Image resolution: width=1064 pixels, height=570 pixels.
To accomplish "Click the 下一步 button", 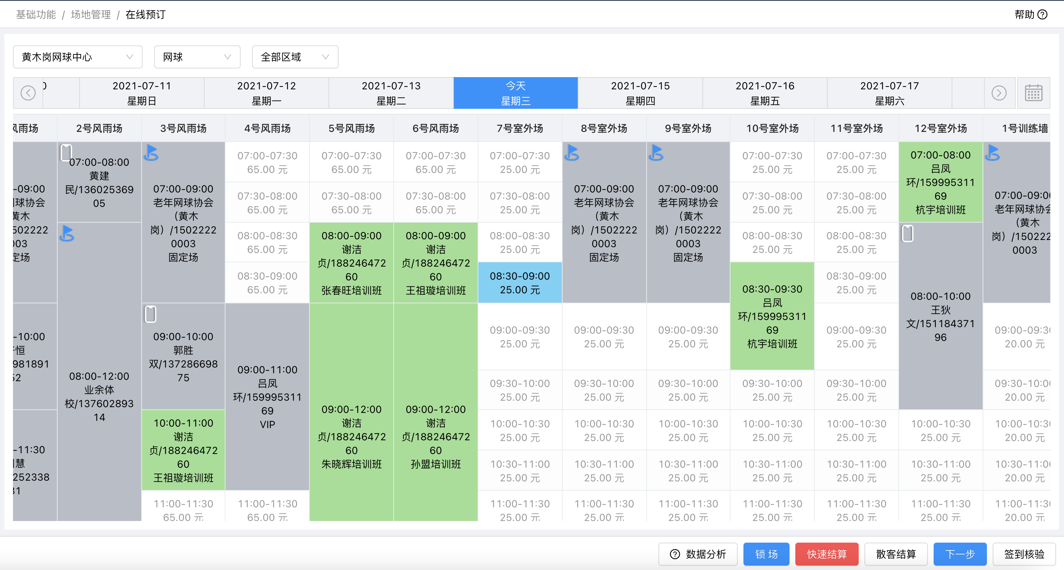I will click(x=960, y=554).
